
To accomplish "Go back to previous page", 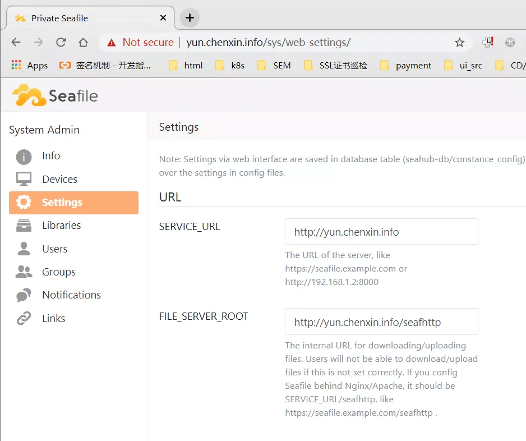I will [x=16, y=43].
